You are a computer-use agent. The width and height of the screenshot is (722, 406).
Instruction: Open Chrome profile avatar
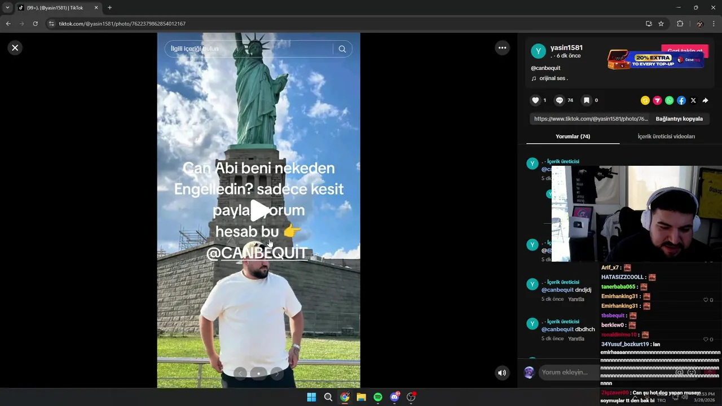[x=699, y=24]
